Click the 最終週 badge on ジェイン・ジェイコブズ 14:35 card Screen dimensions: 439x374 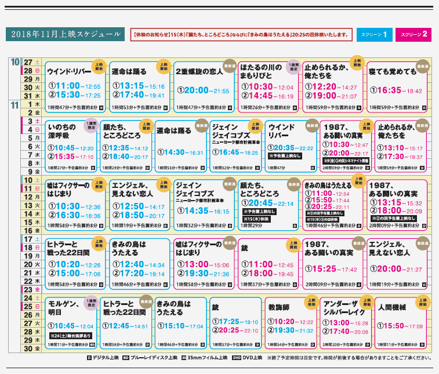229,184
